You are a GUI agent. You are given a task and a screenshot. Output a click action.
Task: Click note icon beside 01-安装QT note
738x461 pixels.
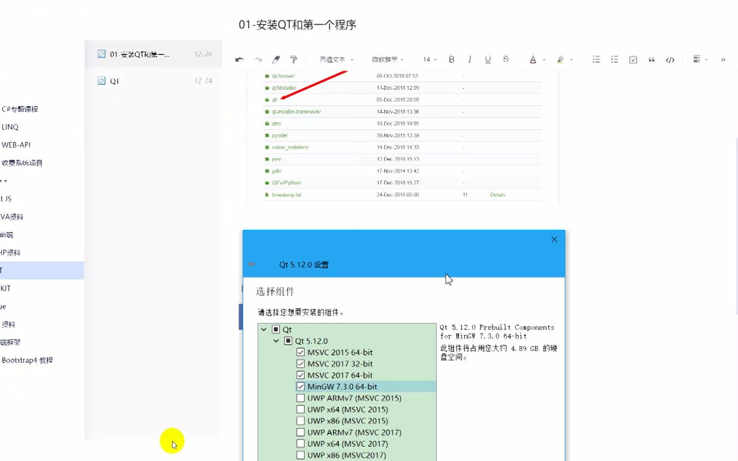[x=102, y=54]
